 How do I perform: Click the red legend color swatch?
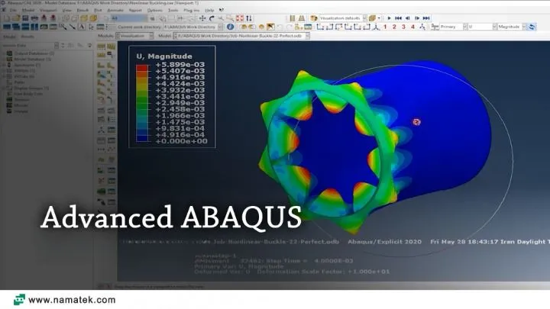point(142,68)
